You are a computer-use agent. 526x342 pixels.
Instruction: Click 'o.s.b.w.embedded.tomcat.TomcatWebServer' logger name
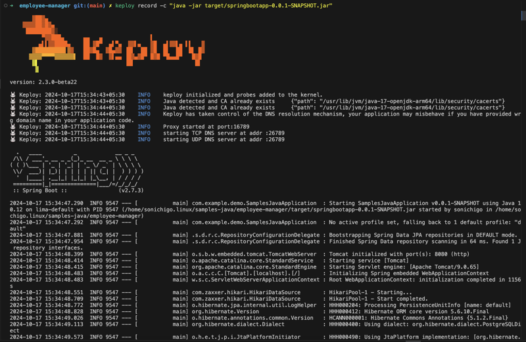point(254,254)
